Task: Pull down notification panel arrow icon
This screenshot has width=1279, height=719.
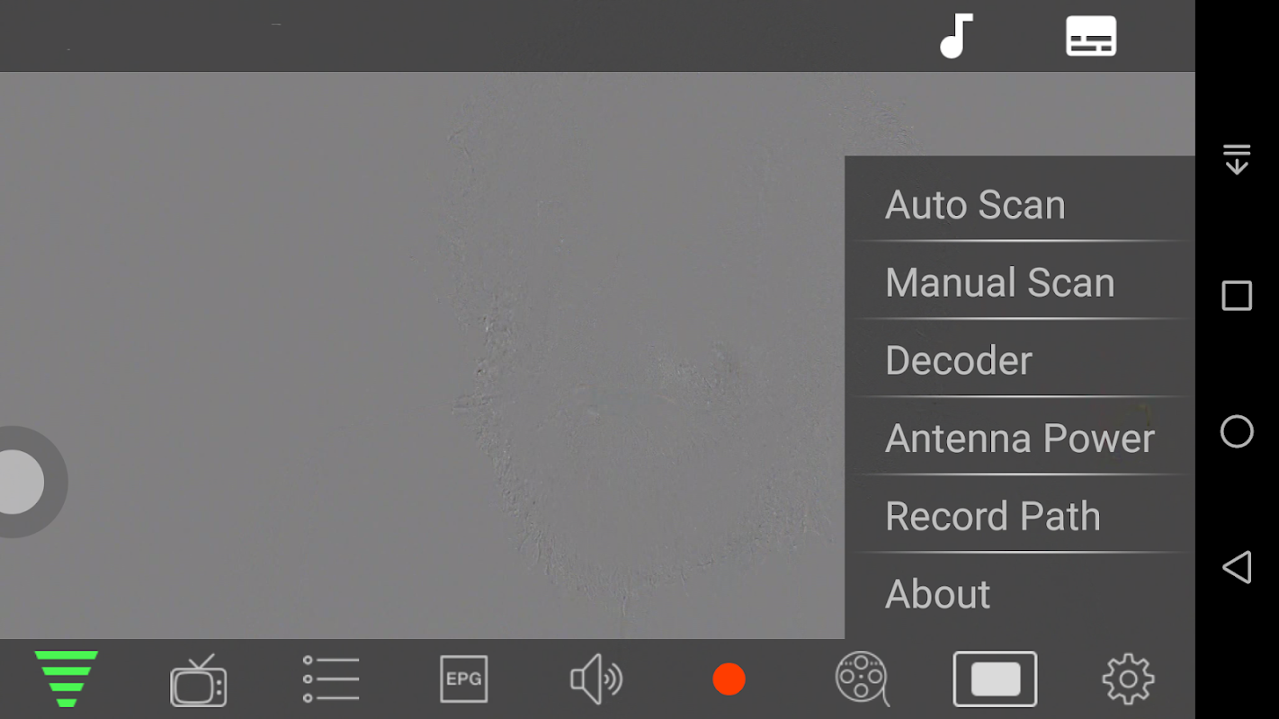Action: [1237, 159]
